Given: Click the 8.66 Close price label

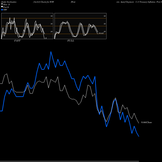Looking at the screenshot, I should 146,122.
